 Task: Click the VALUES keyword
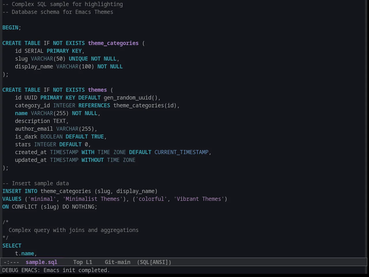12,199
